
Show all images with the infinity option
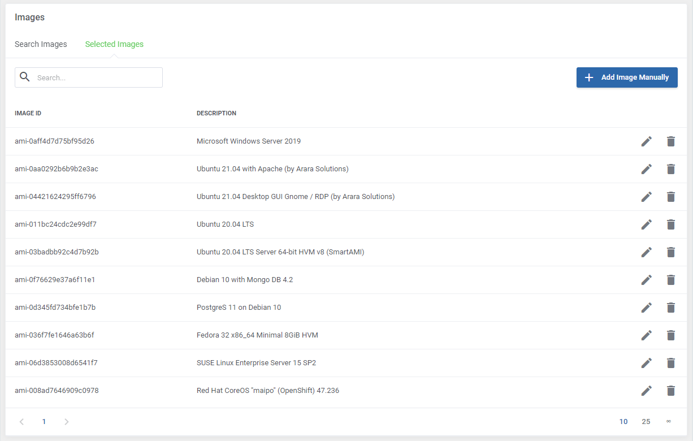point(669,421)
